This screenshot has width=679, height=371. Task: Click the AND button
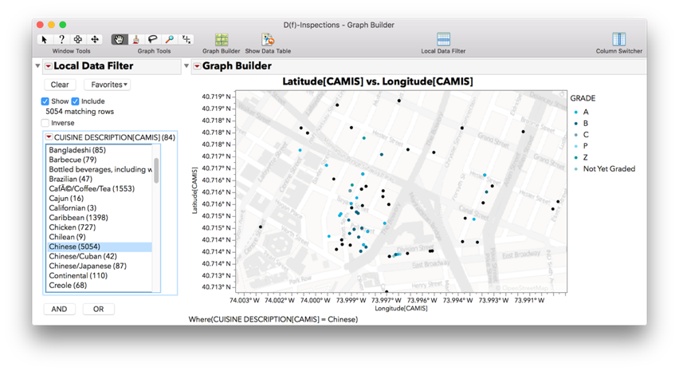coord(59,309)
